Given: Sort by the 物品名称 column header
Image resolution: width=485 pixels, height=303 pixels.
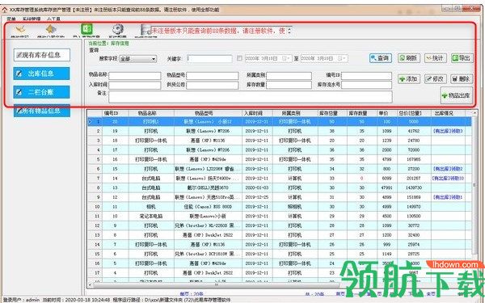Looking at the screenshot, I should tap(151, 113).
